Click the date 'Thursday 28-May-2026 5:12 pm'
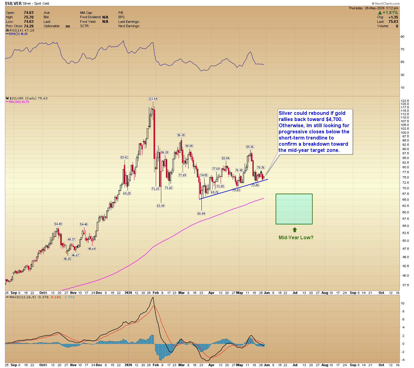The height and width of the screenshot is (368, 414). [x=374, y=8]
